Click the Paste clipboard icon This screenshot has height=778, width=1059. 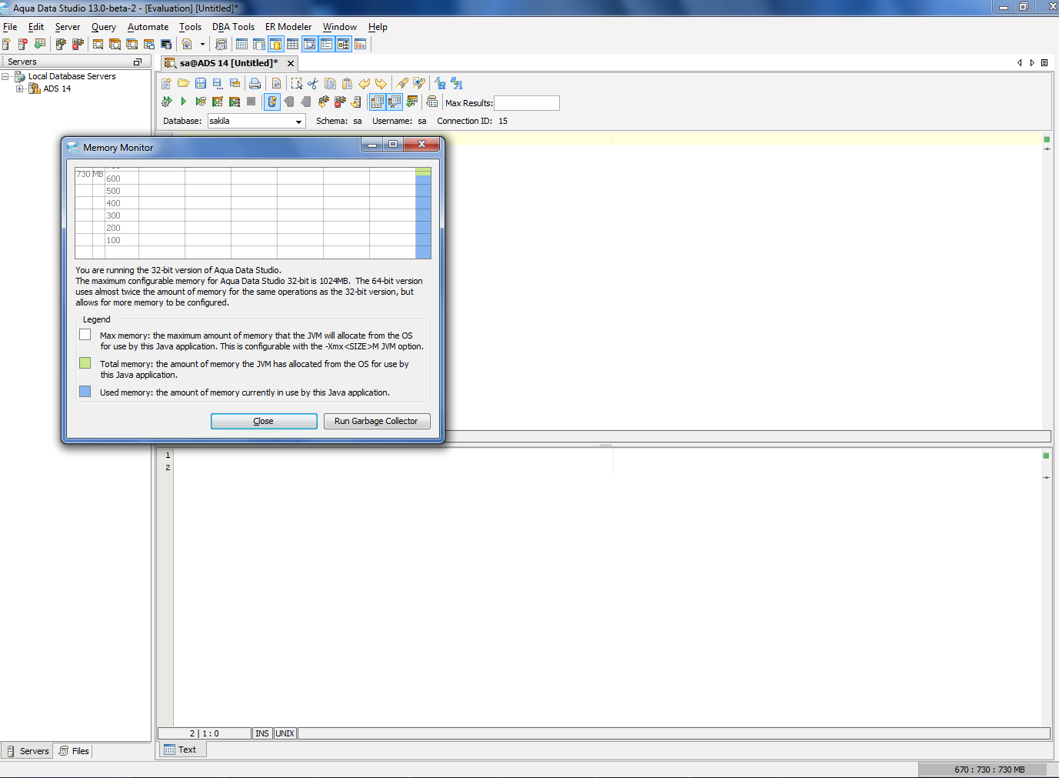tap(347, 84)
